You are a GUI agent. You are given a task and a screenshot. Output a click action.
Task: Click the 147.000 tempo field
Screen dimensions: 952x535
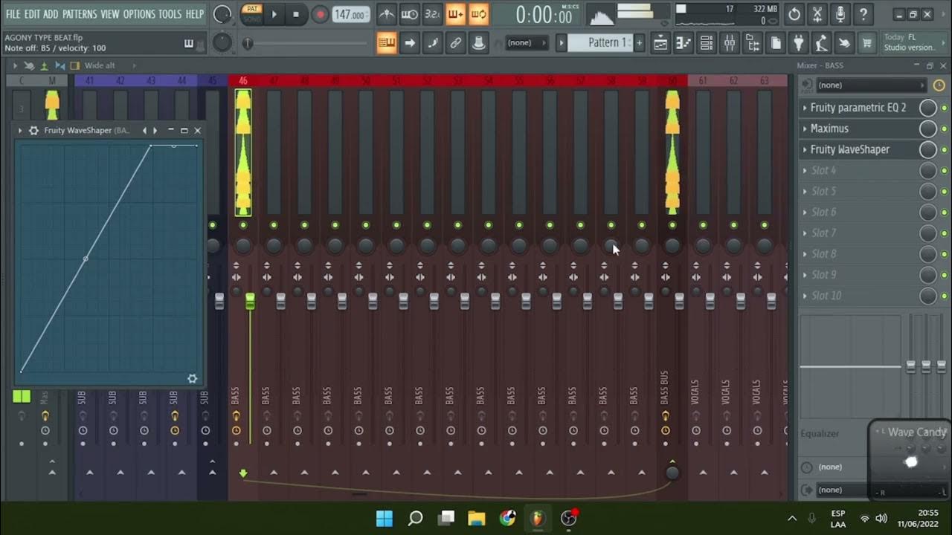[x=350, y=15]
